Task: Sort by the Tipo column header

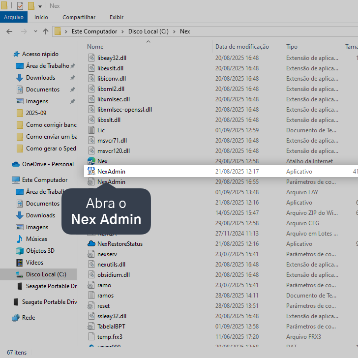Action: pos(292,47)
